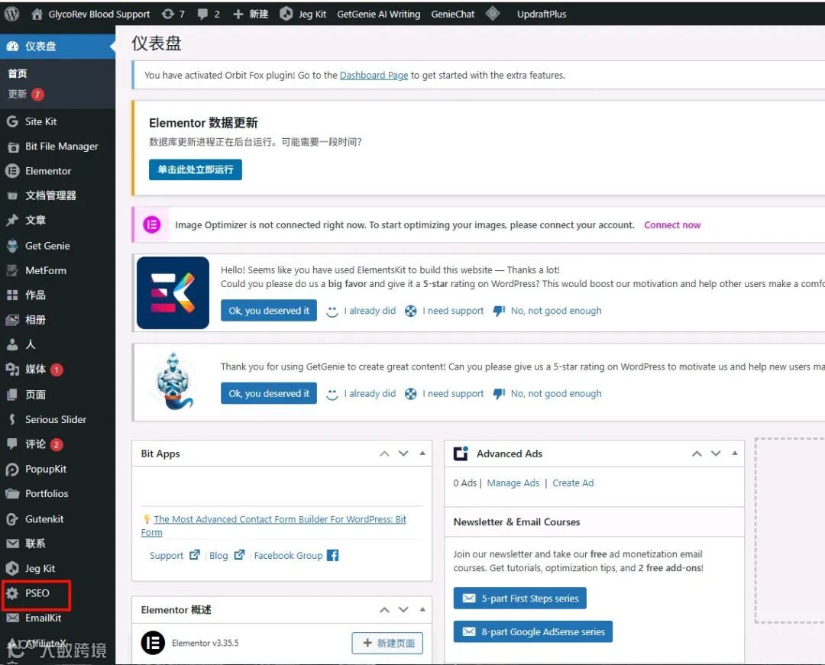Open the Dashboard Page link
This screenshot has height=665, width=825.
(x=374, y=75)
